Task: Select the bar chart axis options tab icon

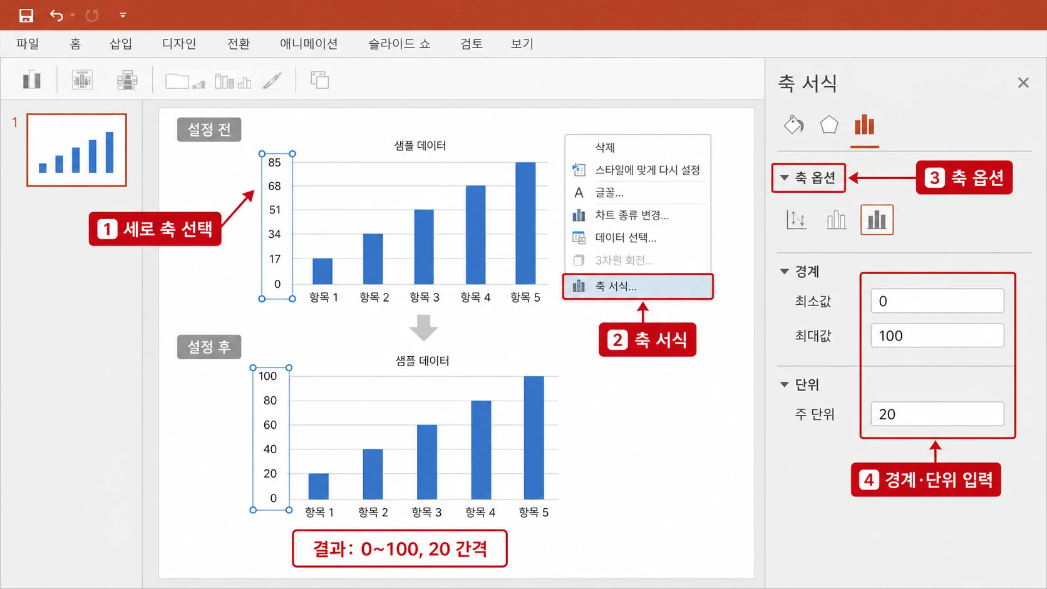Action: [x=865, y=125]
